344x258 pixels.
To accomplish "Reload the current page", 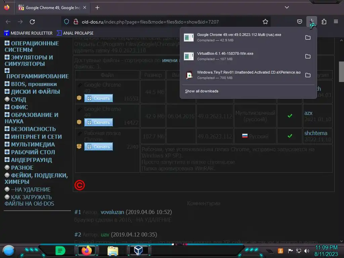I will tap(32, 22).
